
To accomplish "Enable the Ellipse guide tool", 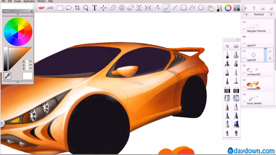I will 122,7.
